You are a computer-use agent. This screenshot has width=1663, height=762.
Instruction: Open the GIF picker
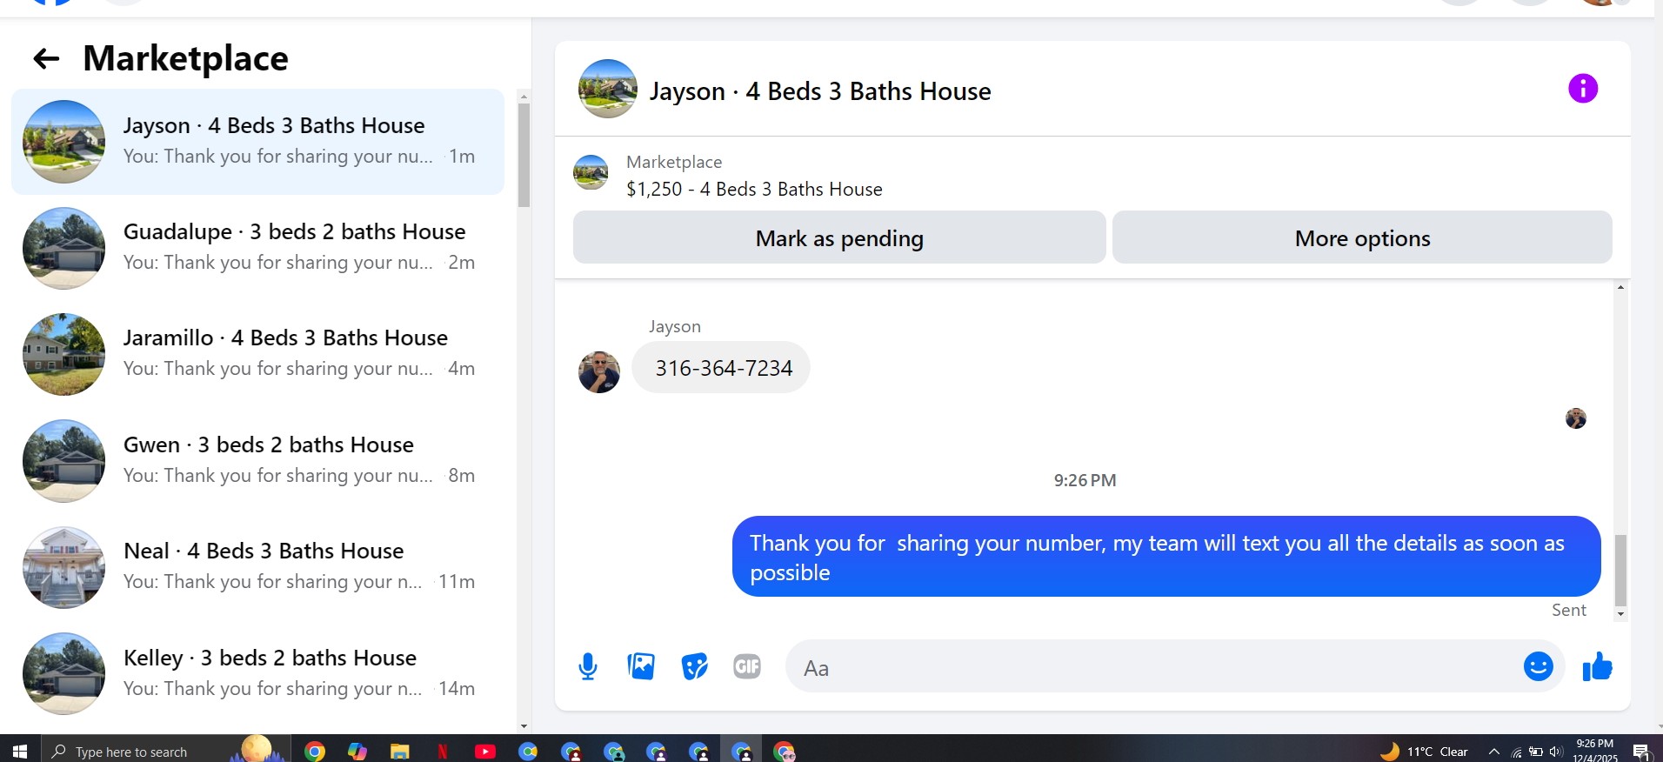pos(747,666)
